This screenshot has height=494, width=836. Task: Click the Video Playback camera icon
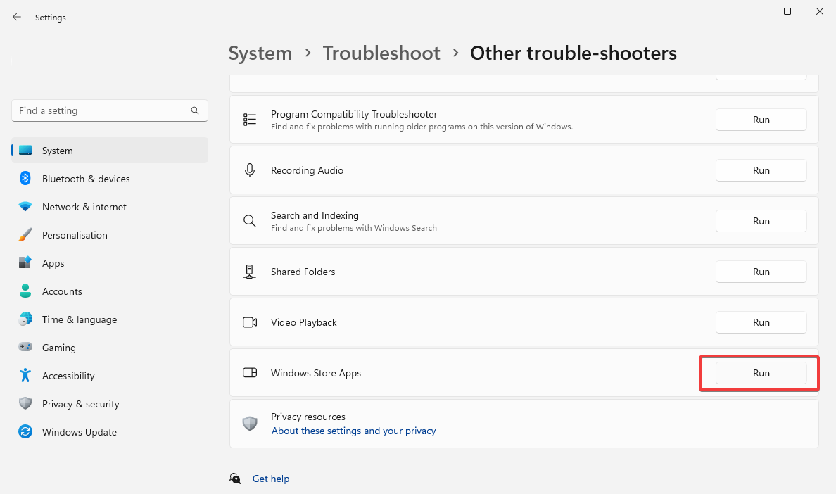(250, 322)
